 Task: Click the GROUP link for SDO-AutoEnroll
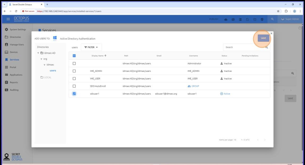[193, 86]
